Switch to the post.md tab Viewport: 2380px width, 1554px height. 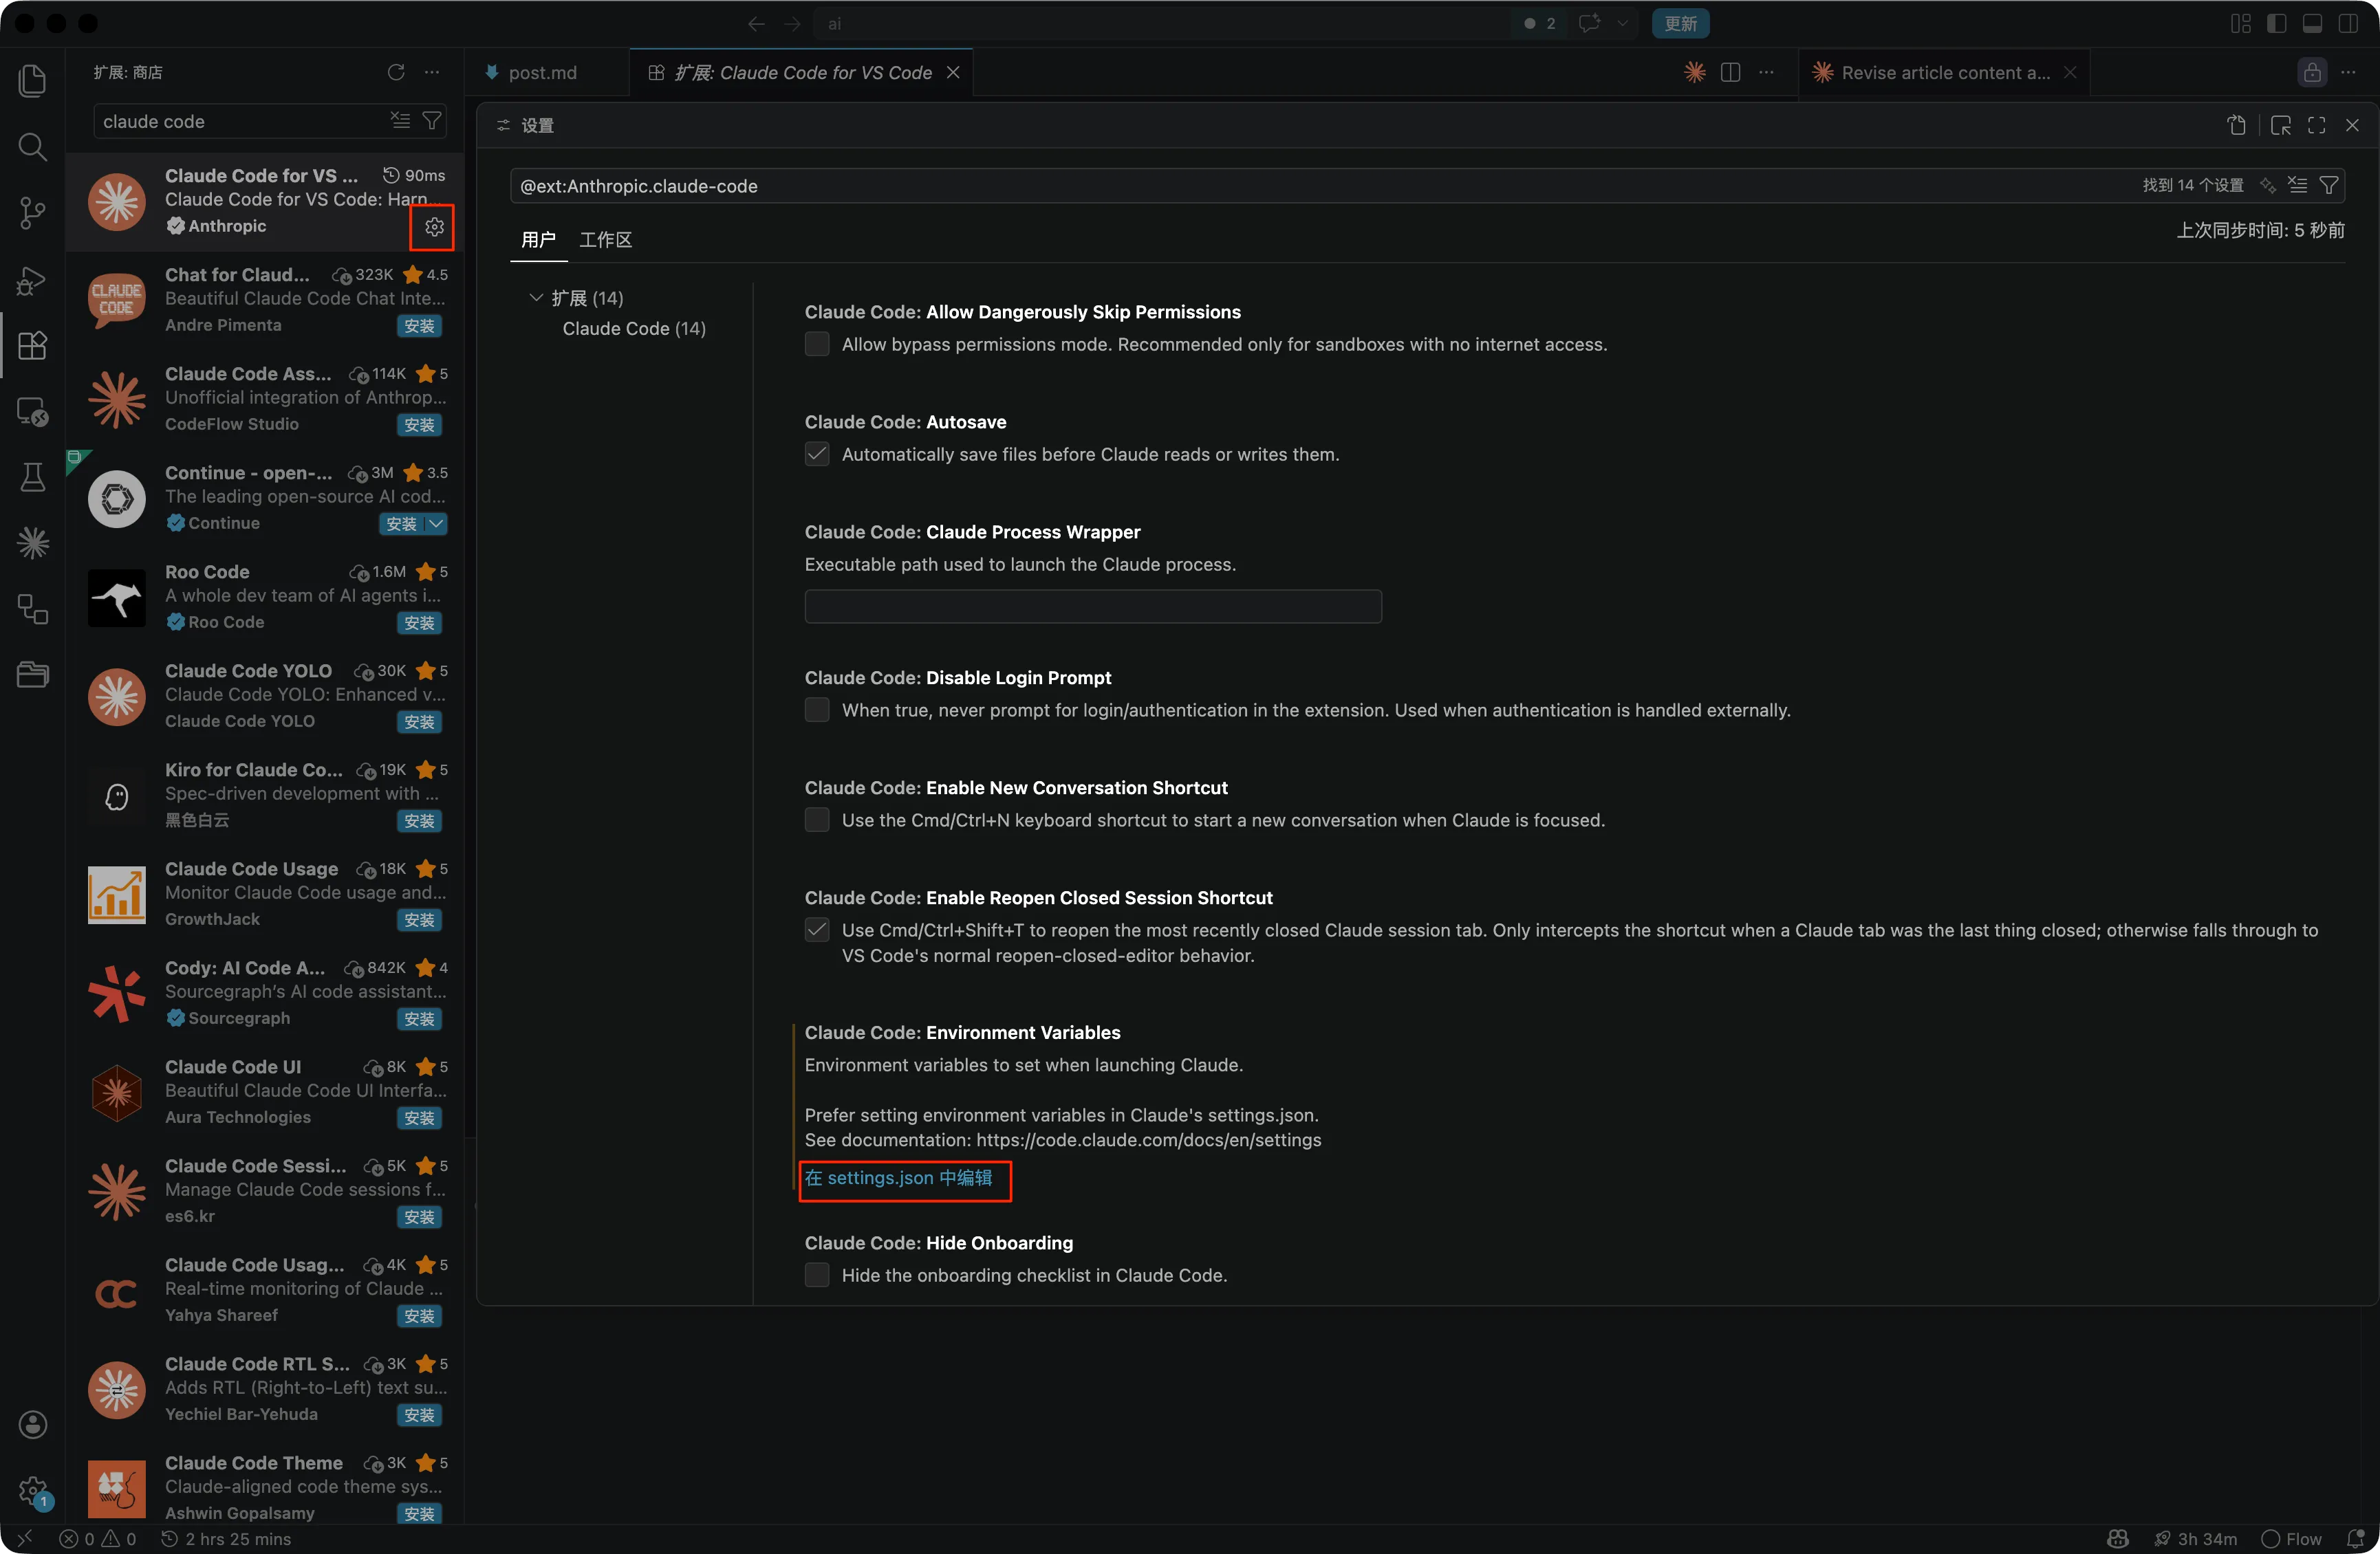click(542, 73)
